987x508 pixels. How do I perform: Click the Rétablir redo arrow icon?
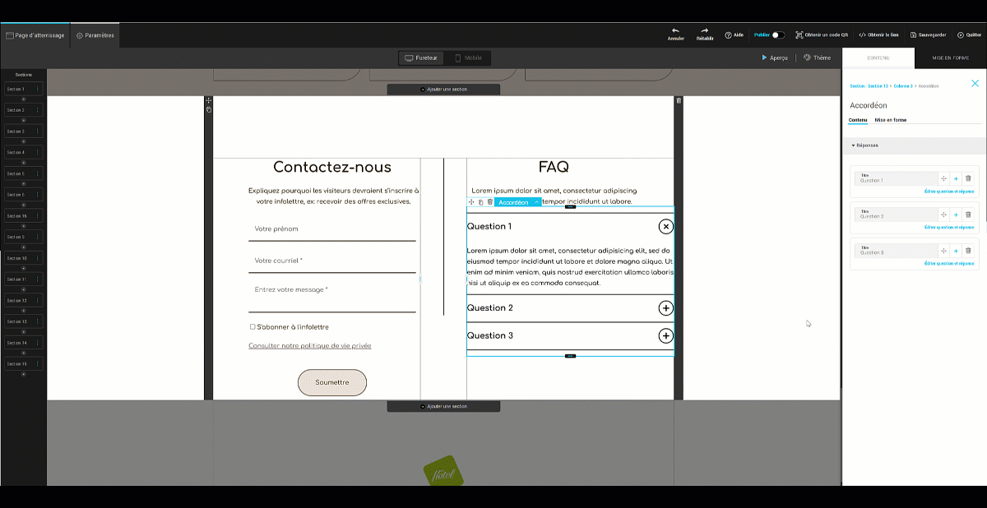(705, 30)
